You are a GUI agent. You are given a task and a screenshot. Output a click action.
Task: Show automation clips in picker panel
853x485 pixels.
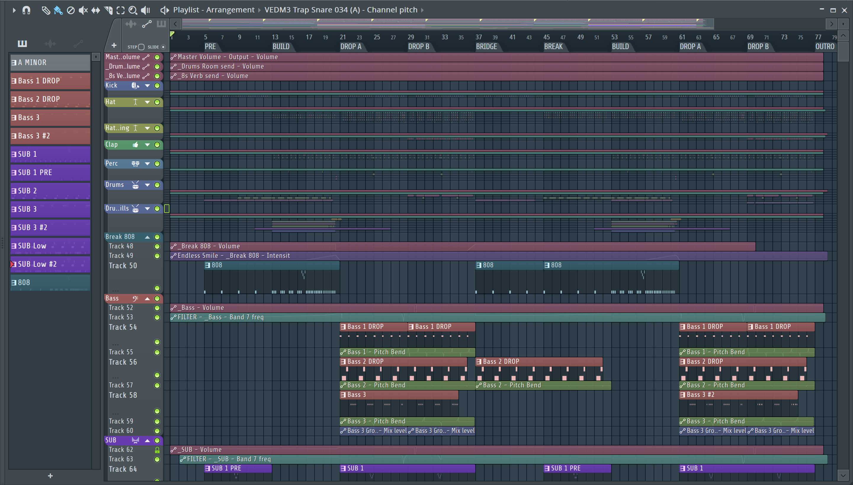pyautogui.click(x=78, y=43)
